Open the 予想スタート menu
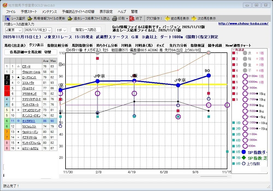 point(29,12)
